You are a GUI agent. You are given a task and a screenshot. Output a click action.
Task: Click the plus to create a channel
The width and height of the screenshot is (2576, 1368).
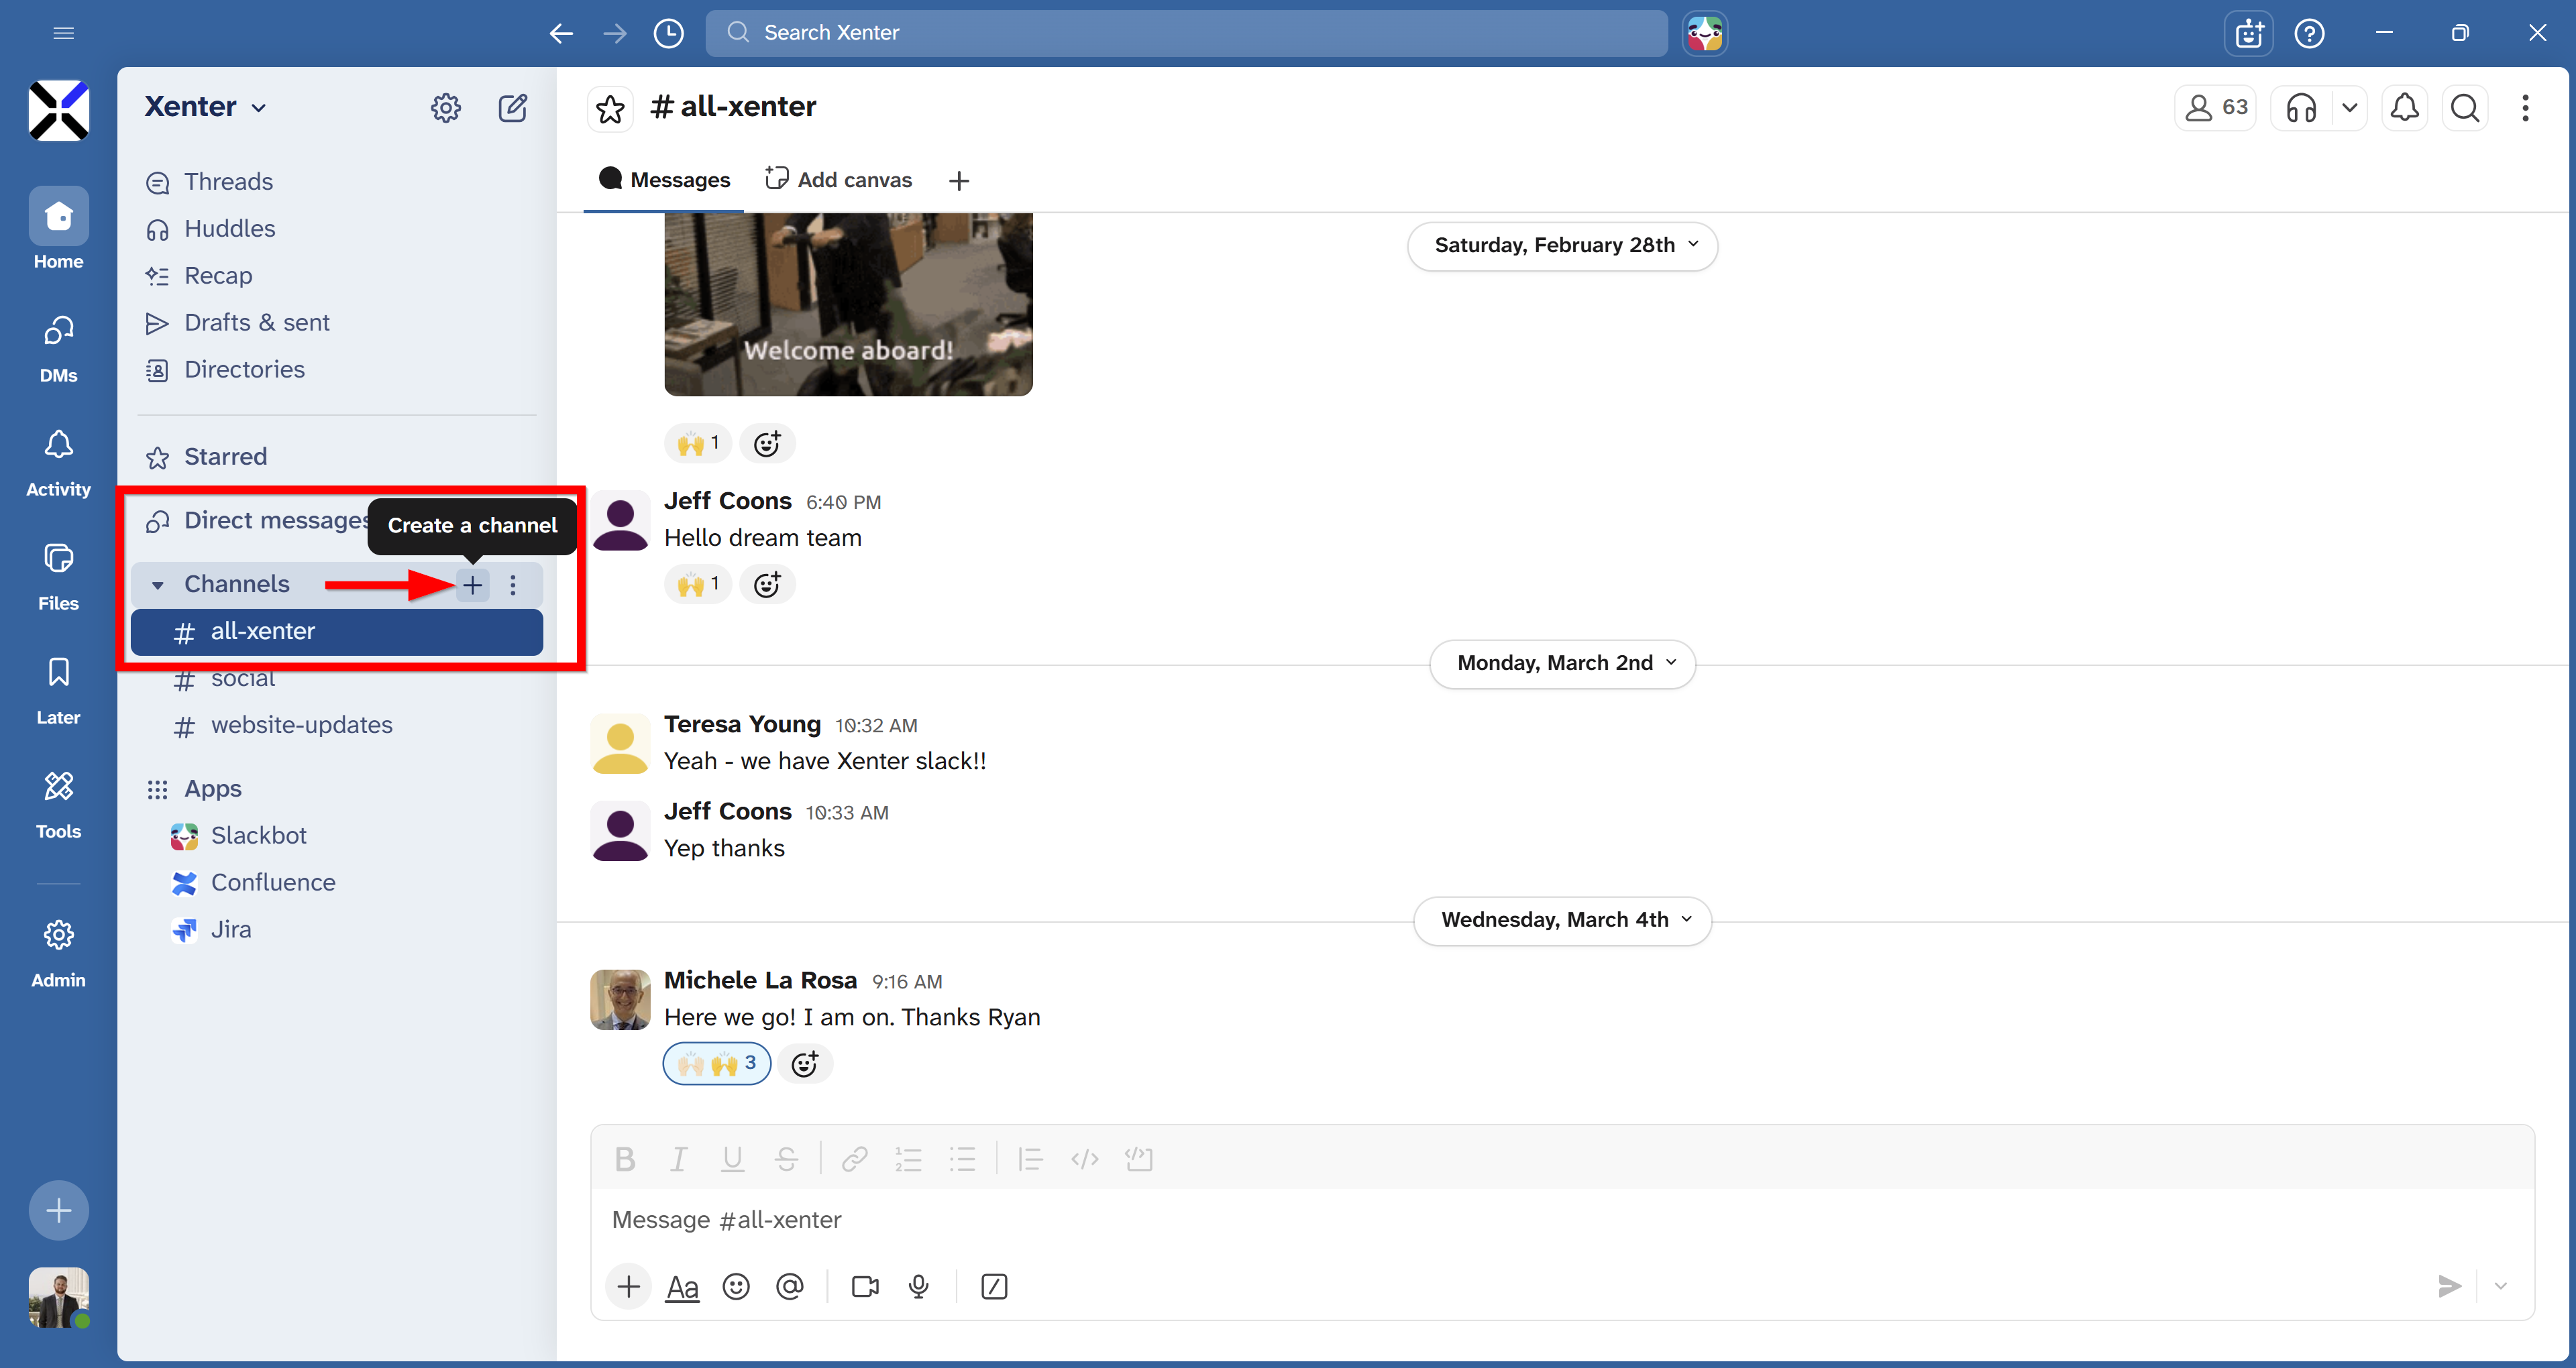point(473,585)
